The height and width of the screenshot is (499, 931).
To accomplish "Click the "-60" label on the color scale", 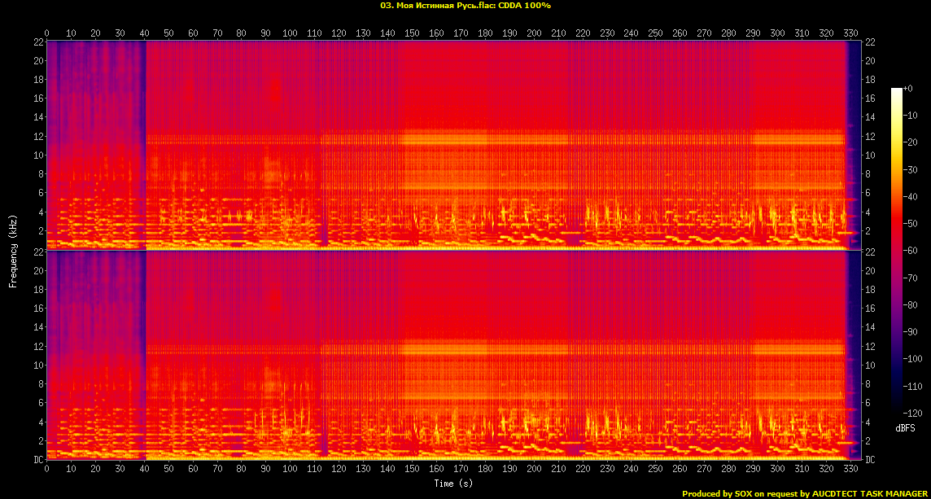I will pyautogui.click(x=911, y=251).
